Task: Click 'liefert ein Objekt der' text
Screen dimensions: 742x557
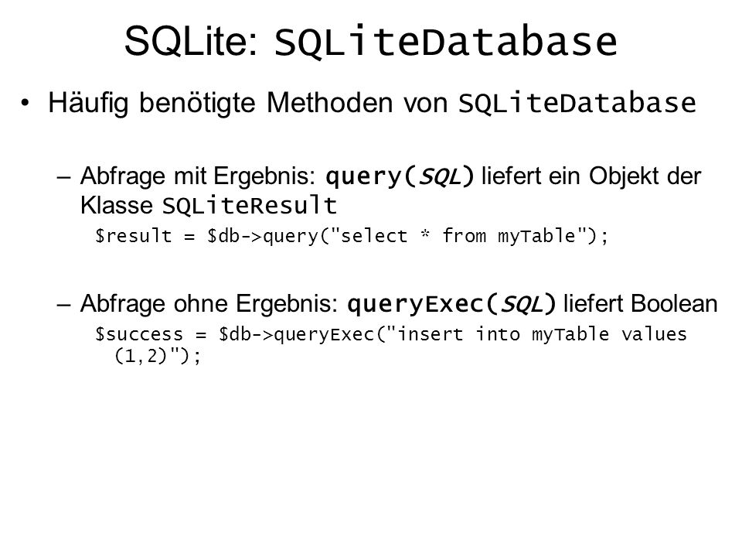Action: pos(591,176)
